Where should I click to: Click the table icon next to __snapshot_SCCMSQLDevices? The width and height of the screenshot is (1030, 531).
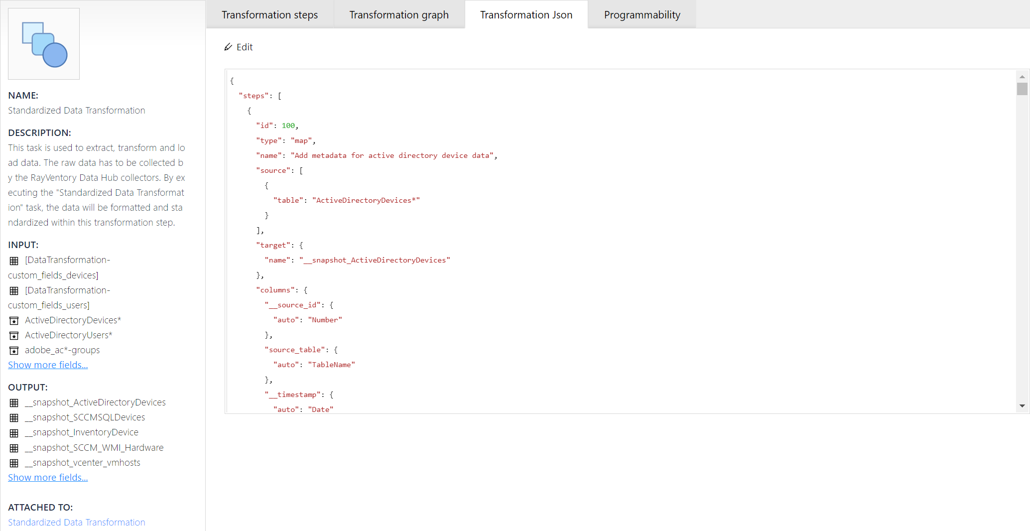(14, 418)
